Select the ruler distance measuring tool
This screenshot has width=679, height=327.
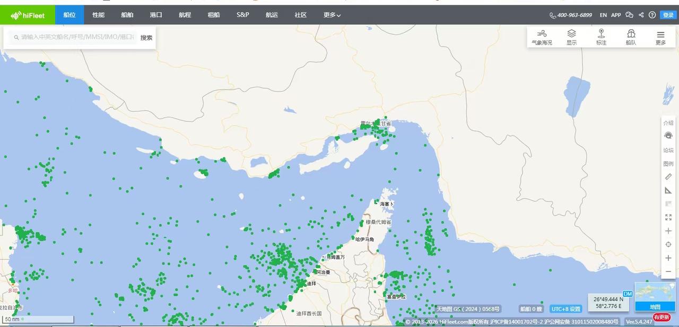[668, 176]
